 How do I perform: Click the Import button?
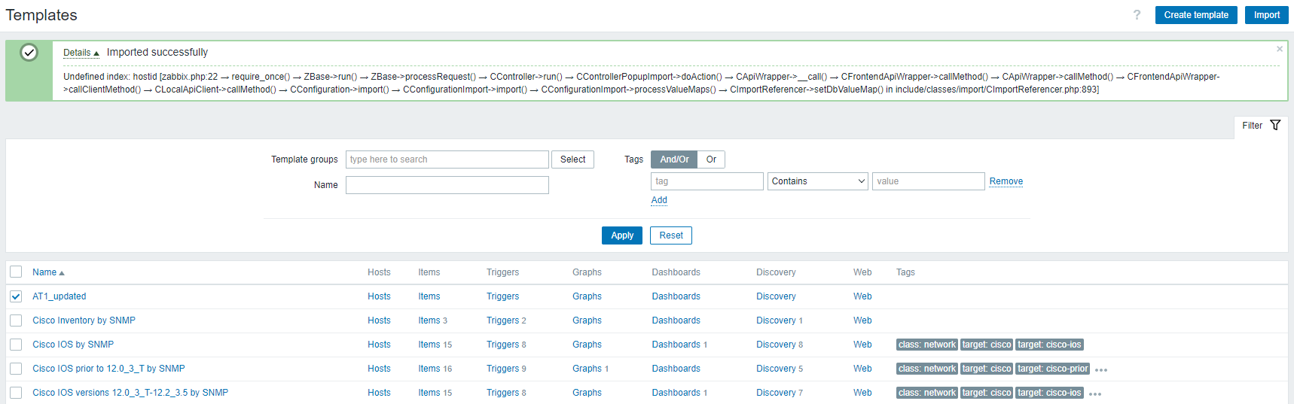tap(1267, 15)
